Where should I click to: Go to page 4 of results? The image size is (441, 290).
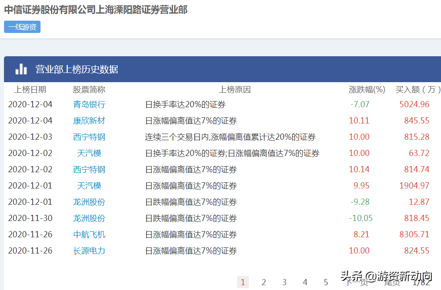305,282
